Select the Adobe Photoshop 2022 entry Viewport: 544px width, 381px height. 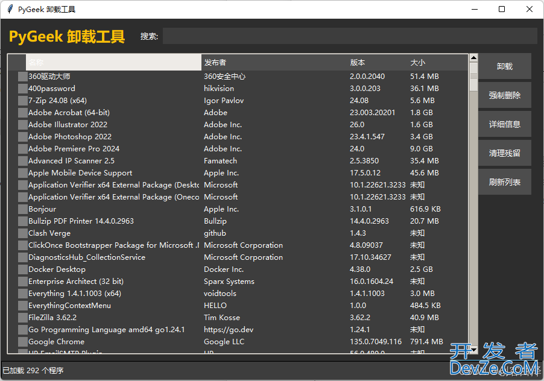(x=70, y=137)
